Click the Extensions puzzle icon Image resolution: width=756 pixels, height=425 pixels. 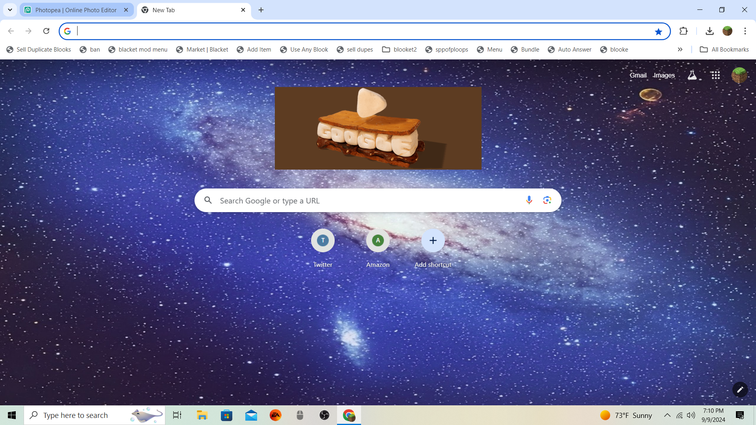coord(684,31)
